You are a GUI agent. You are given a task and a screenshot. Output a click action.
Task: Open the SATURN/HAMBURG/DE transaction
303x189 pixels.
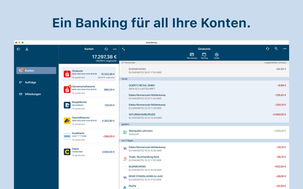pos(204,116)
